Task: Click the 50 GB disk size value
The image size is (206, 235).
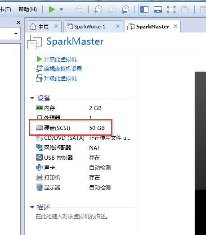Action: click(x=97, y=128)
